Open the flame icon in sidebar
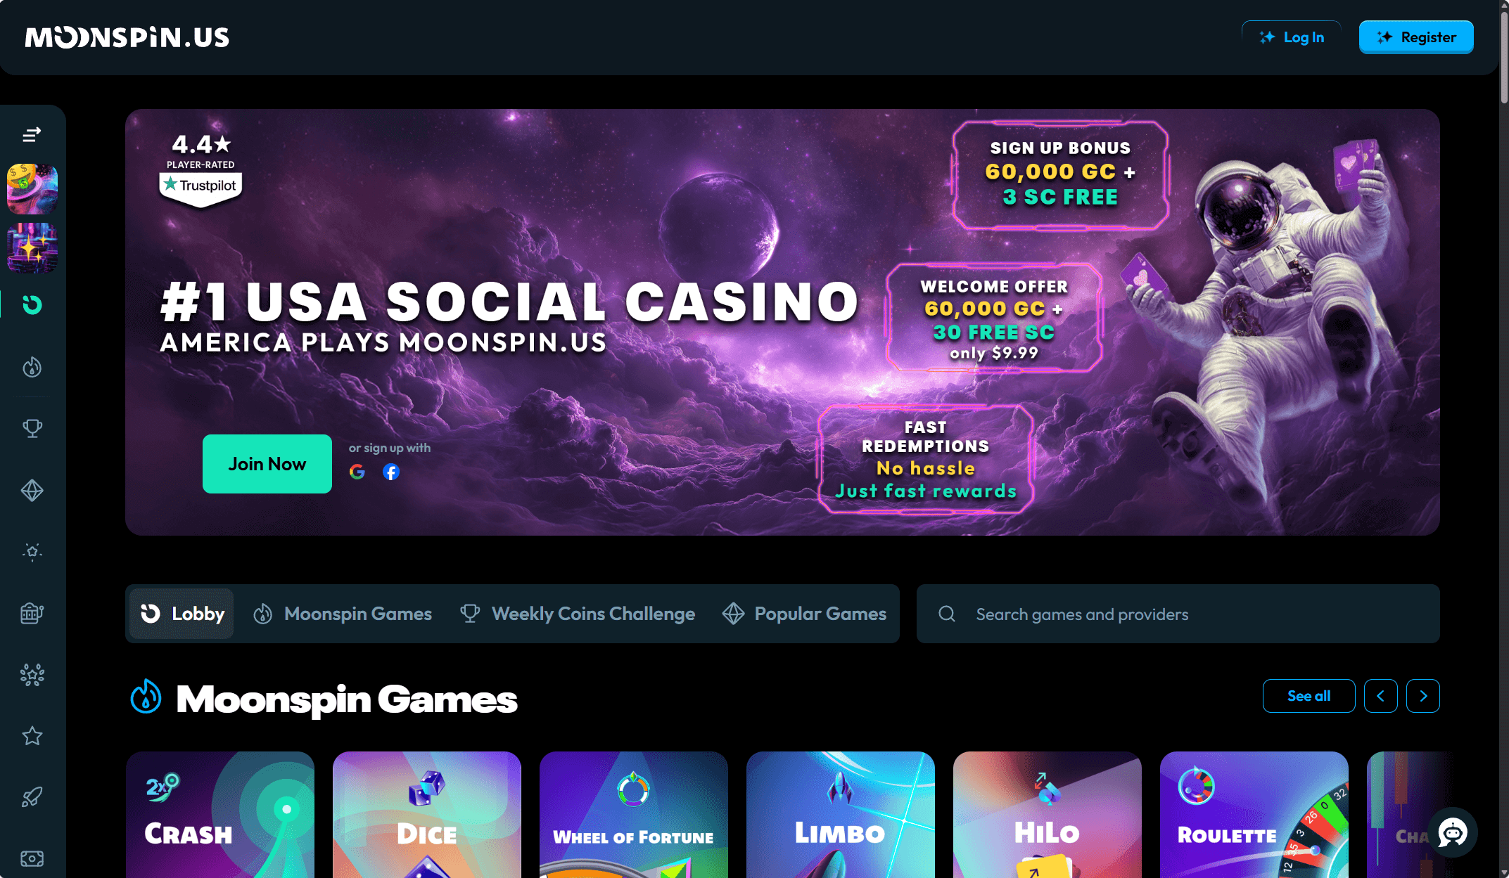The width and height of the screenshot is (1509, 878). click(32, 367)
